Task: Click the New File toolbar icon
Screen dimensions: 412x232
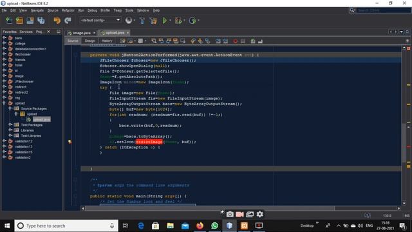Action: (x=9, y=20)
